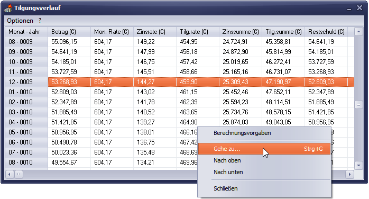Select the row header 12 - 0009
The height and width of the screenshot is (199, 369).
coord(26,82)
